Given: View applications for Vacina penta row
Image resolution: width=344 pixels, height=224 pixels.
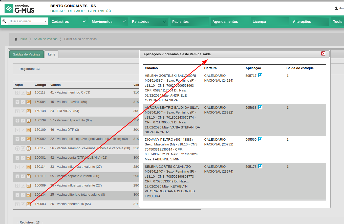Looking at the screenshot, I should [29, 158].
